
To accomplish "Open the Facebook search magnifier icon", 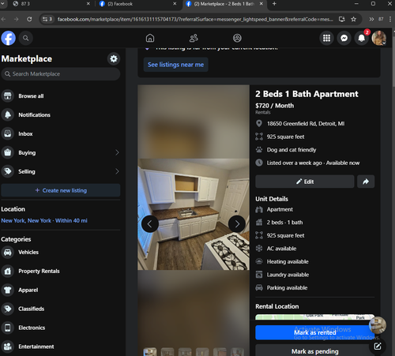I will (x=25, y=38).
